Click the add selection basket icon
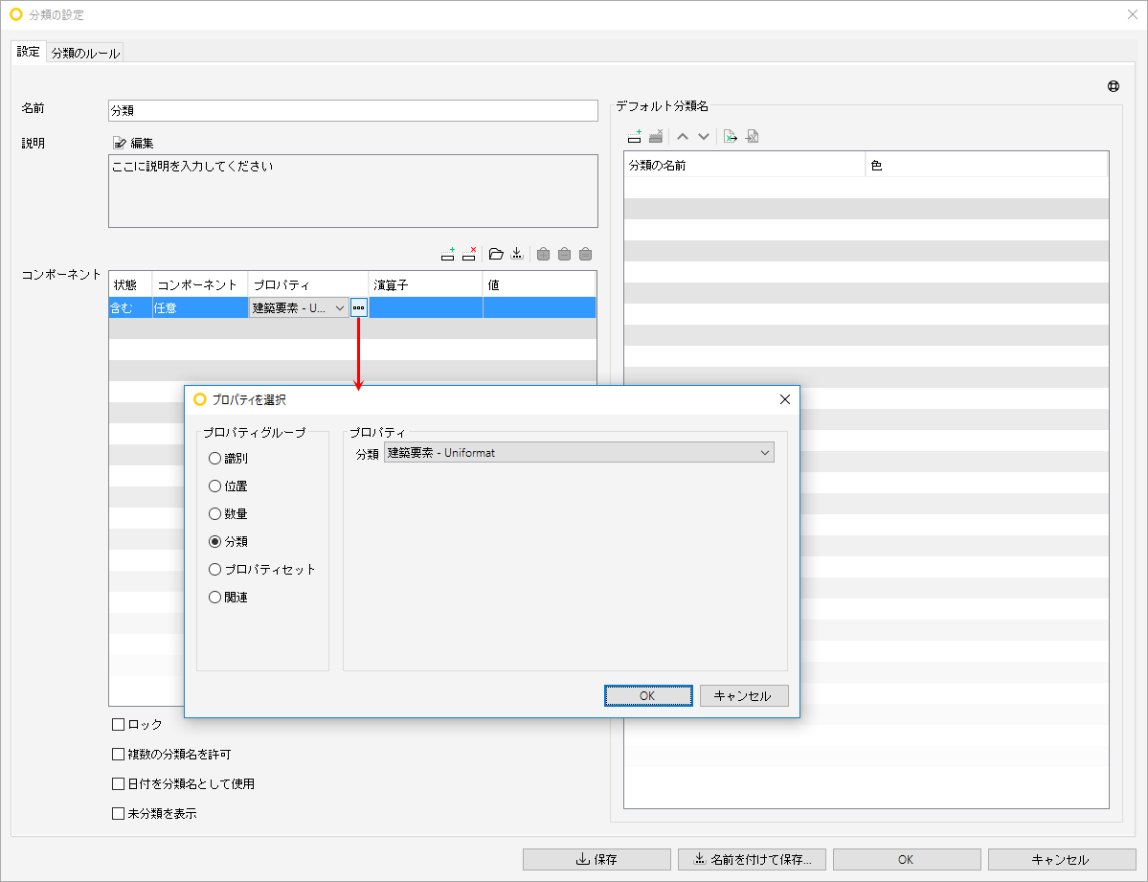The image size is (1148, 882). tap(543, 254)
